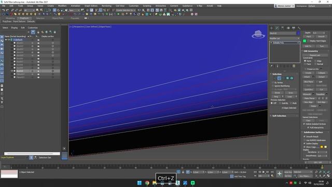Click the QuickSlice button

[309, 90]
